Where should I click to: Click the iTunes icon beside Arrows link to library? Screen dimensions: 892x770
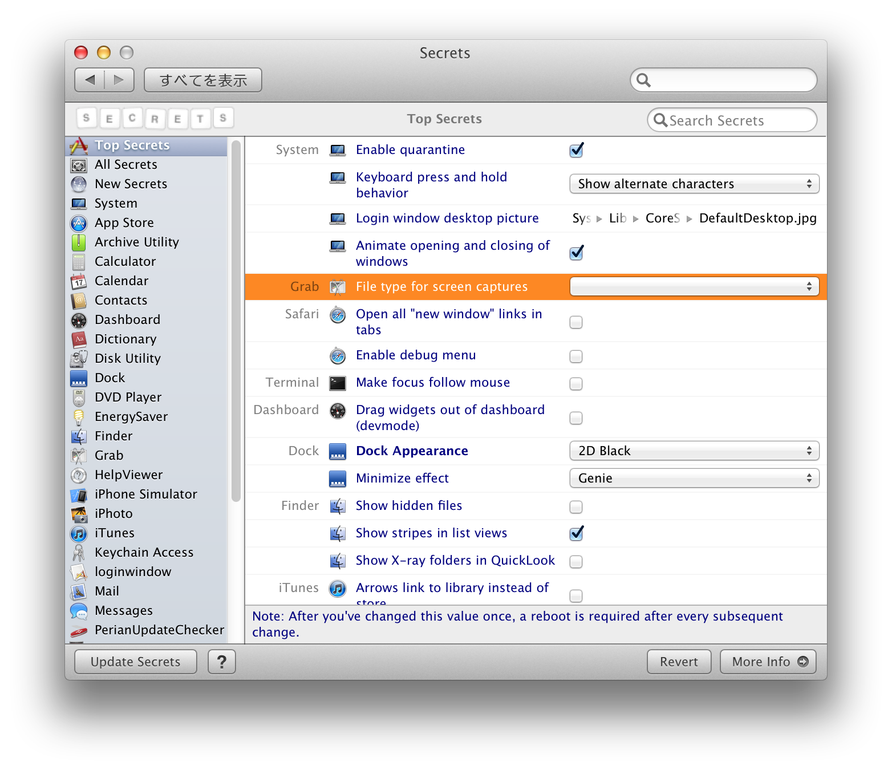click(338, 589)
